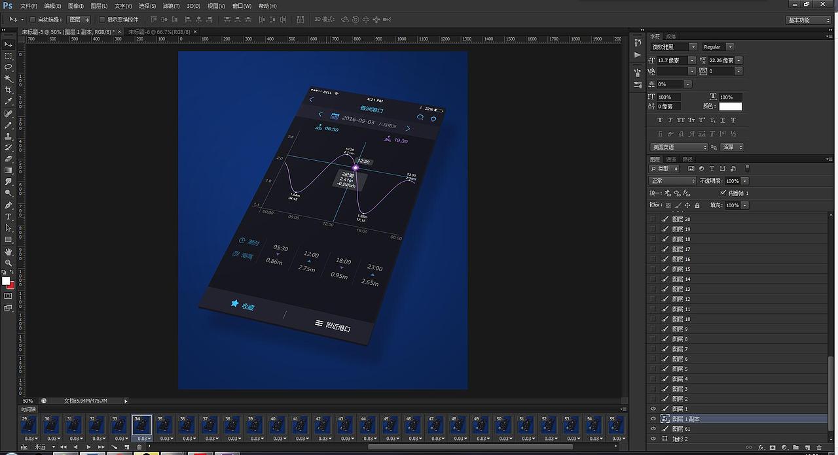This screenshot has height=455, width=838.
Task: Select the Hand tool
Action: click(9, 251)
